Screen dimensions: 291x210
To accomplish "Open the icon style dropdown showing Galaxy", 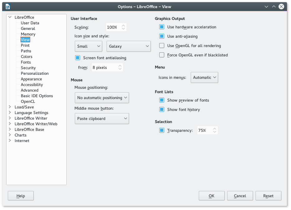I will [129, 46].
